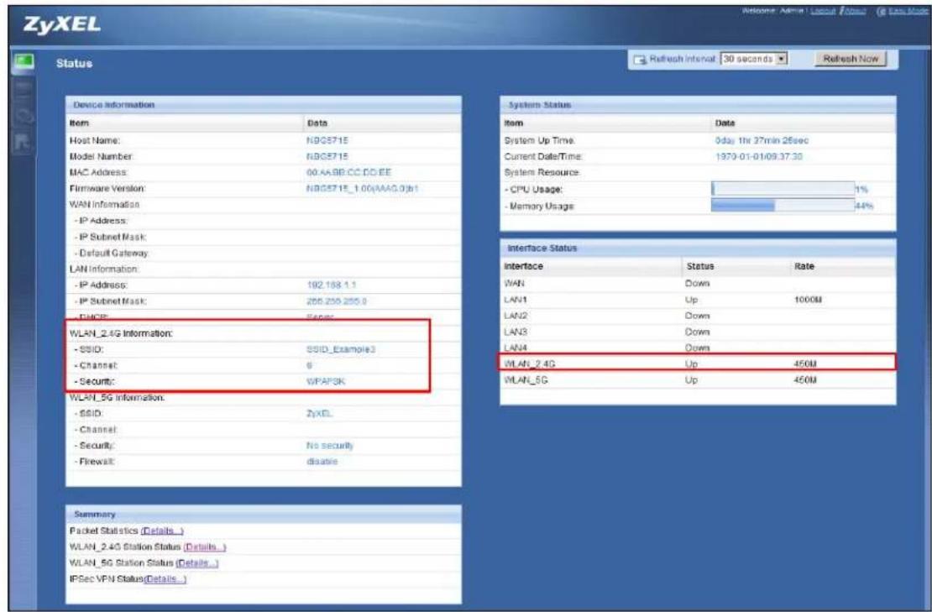Click the WAN Information label
Screen dimensions: 932x612
click(x=105, y=204)
